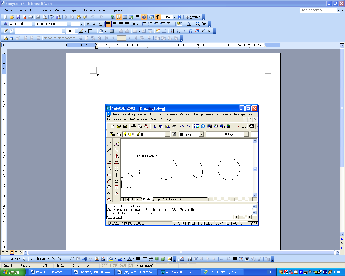This screenshot has width=345, height=276.
Task: Click the Insert Table icon in Word
Action: pos(125,17)
